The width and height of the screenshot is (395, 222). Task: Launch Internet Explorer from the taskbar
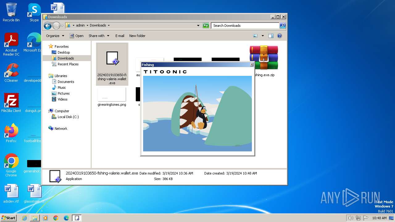tap(24, 218)
